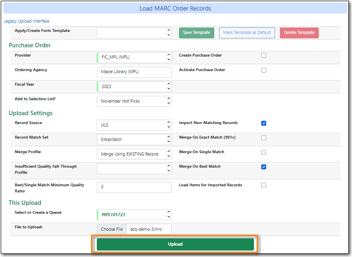Open the Provider dropdown showing FIC_MPL

pos(134,57)
